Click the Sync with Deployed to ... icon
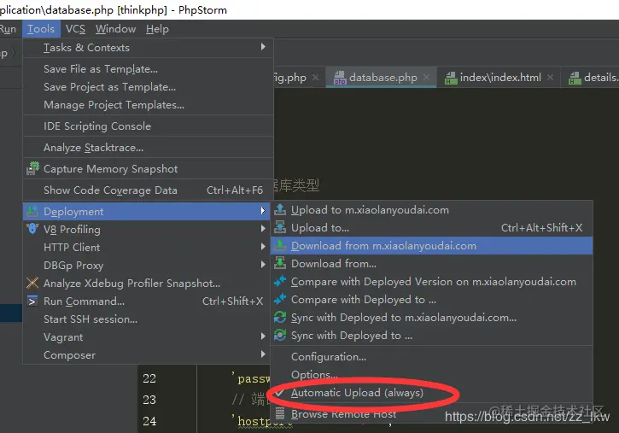The height and width of the screenshot is (433, 619). click(x=280, y=335)
